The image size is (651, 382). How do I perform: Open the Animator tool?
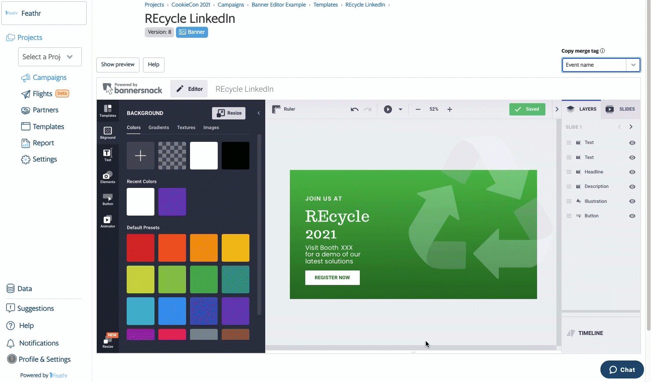pyautogui.click(x=108, y=221)
